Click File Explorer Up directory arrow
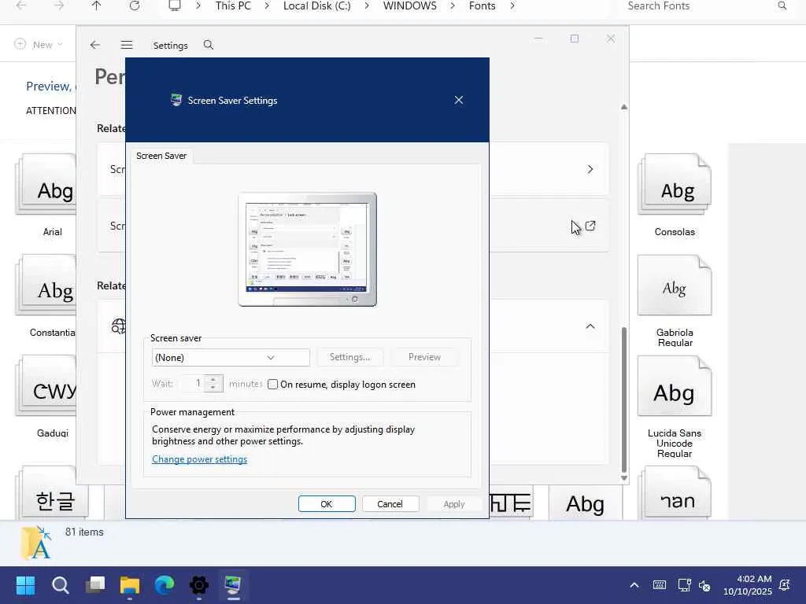The height and width of the screenshot is (604, 806). (x=97, y=6)
